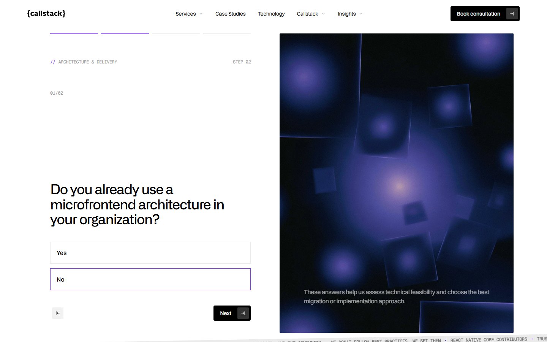
Task: Open the Callstack menu
Action: click(307, 14)
